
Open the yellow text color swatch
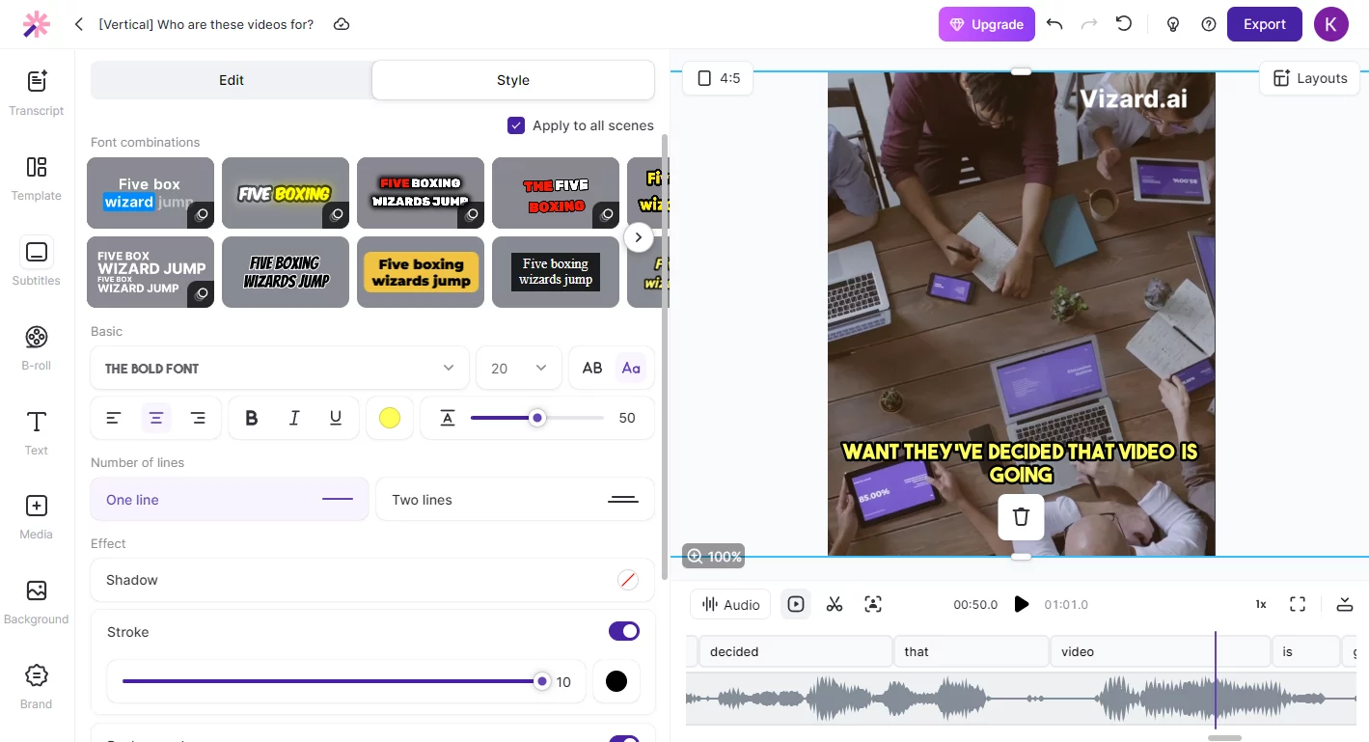click(x=390, y=418)
